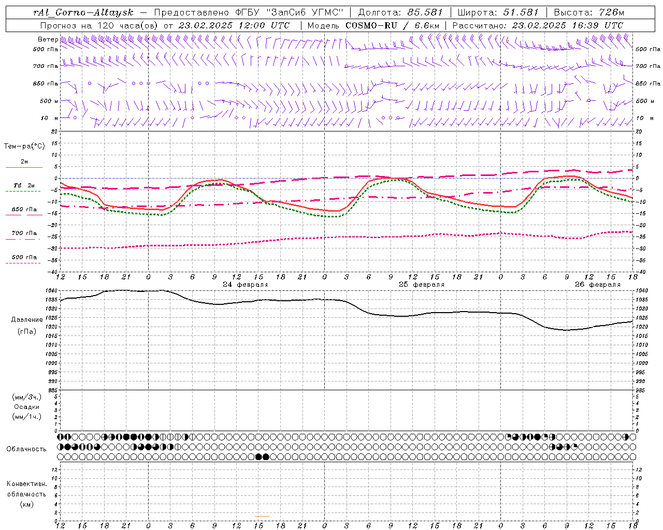The image size is (663, 530).
Task: Click the 500 гПа entry in temperature legend
Action: (24, 257)
